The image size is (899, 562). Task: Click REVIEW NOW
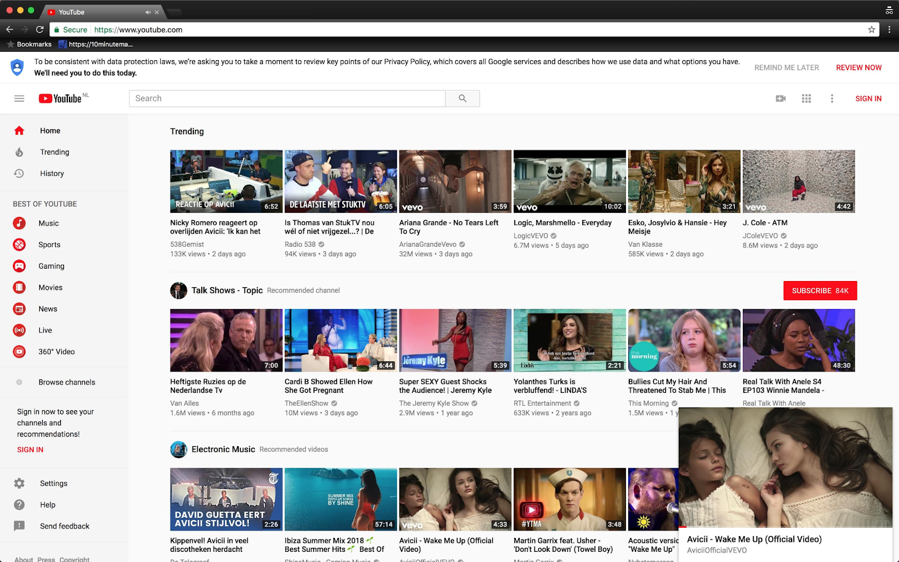[859, 67]
